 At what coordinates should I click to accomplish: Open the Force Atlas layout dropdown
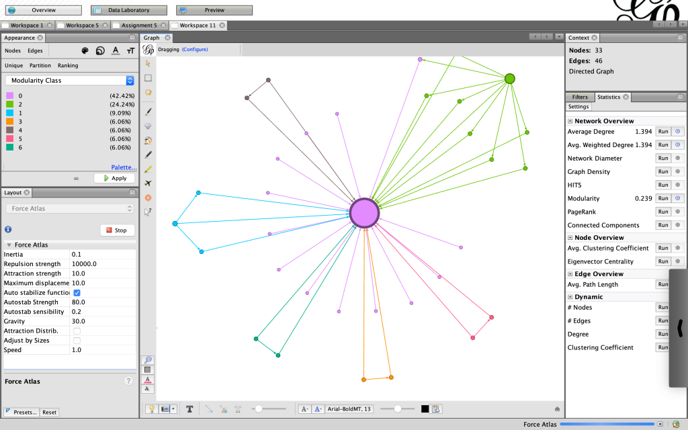(70, 209)
